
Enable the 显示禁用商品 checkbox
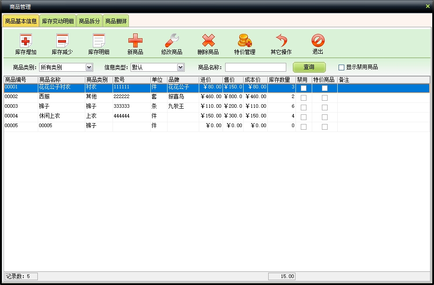(x=341, y=67)
